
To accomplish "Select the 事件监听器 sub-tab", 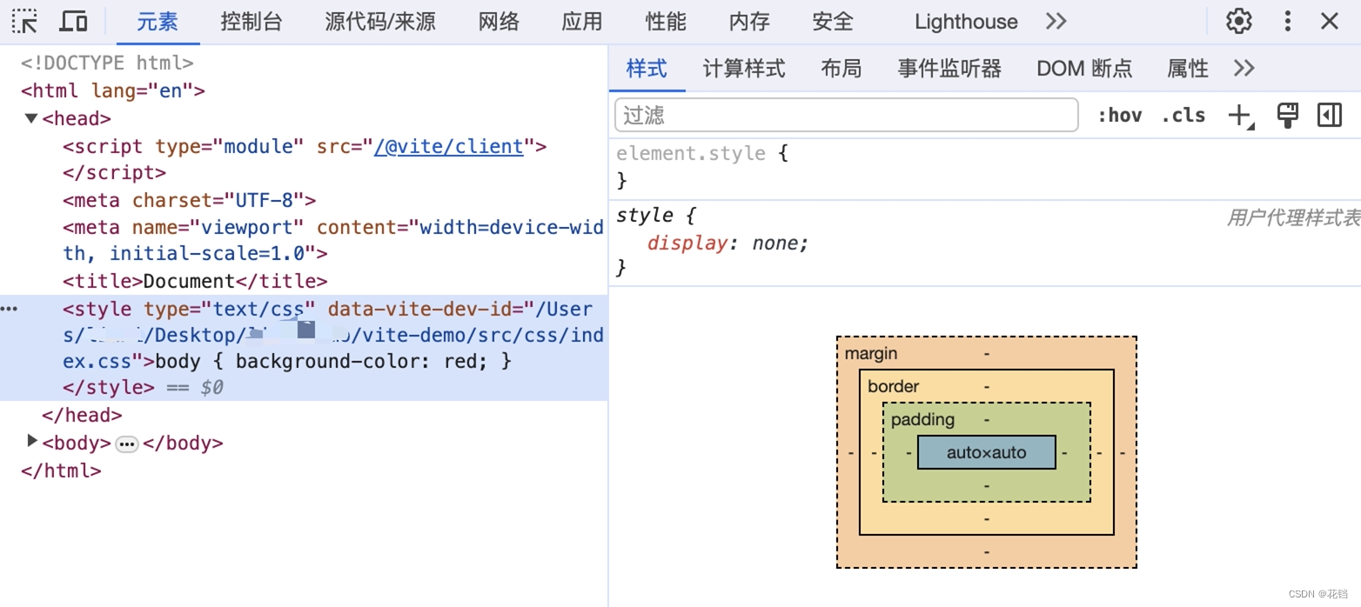I will click(949, 68).
